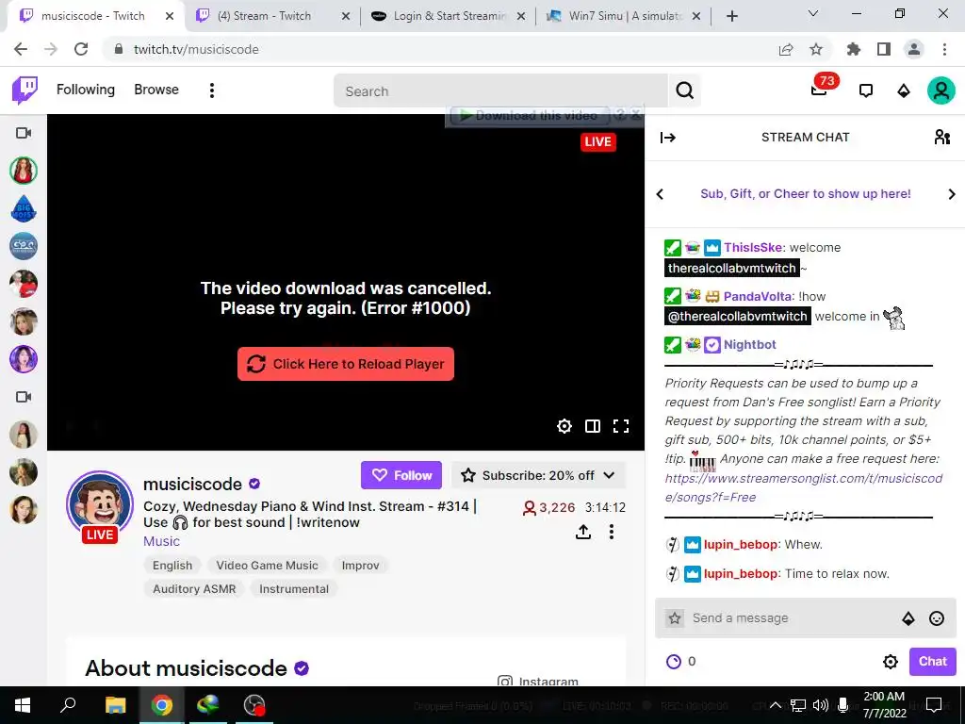Click Here to Reload Player button
Screen dimensions: 965x724
(x=346, y=364)
